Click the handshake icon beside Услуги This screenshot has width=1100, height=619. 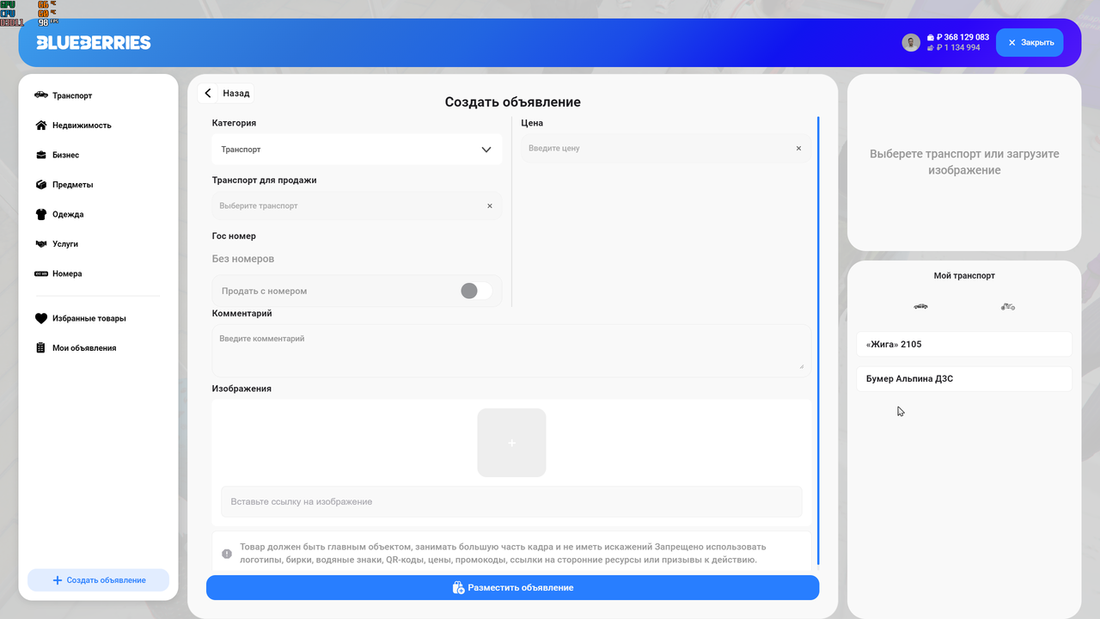[x=40, y=244]
